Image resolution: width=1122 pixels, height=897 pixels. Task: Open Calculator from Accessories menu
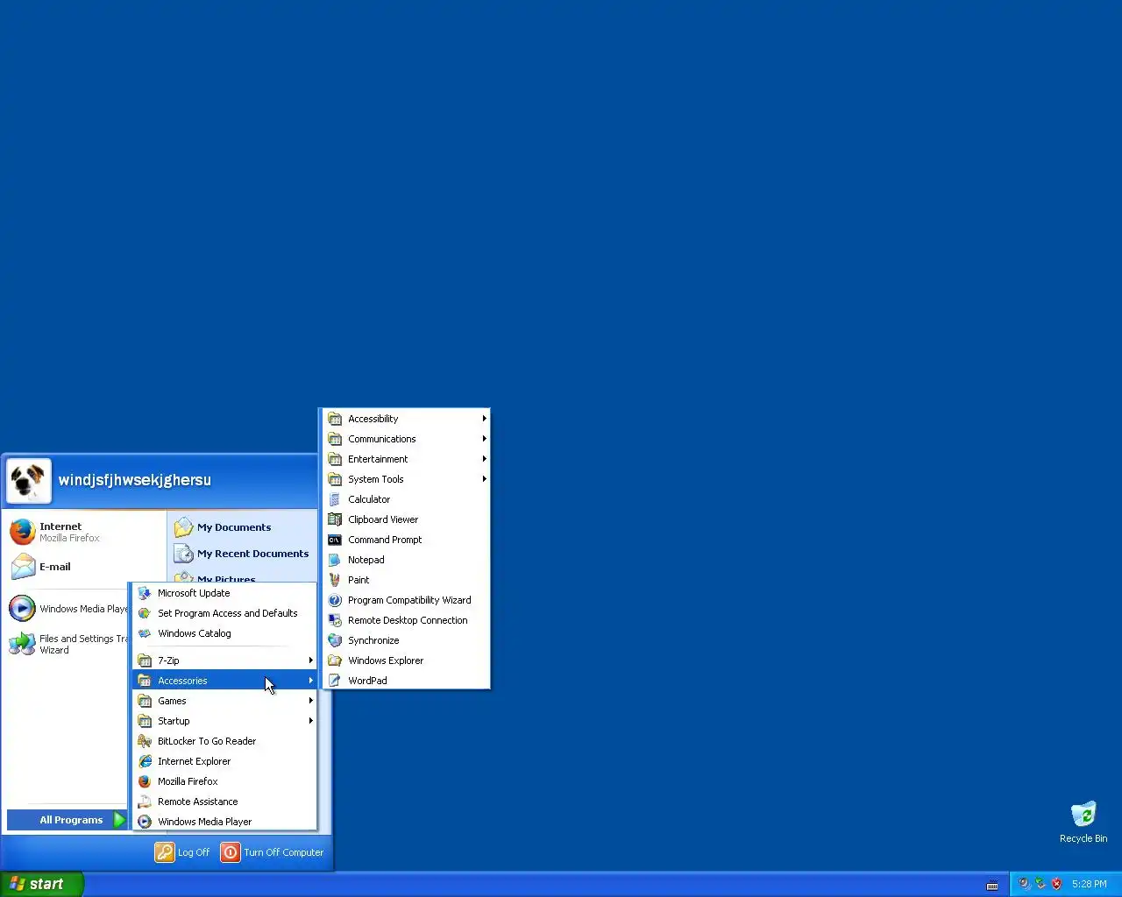point(406,499)
